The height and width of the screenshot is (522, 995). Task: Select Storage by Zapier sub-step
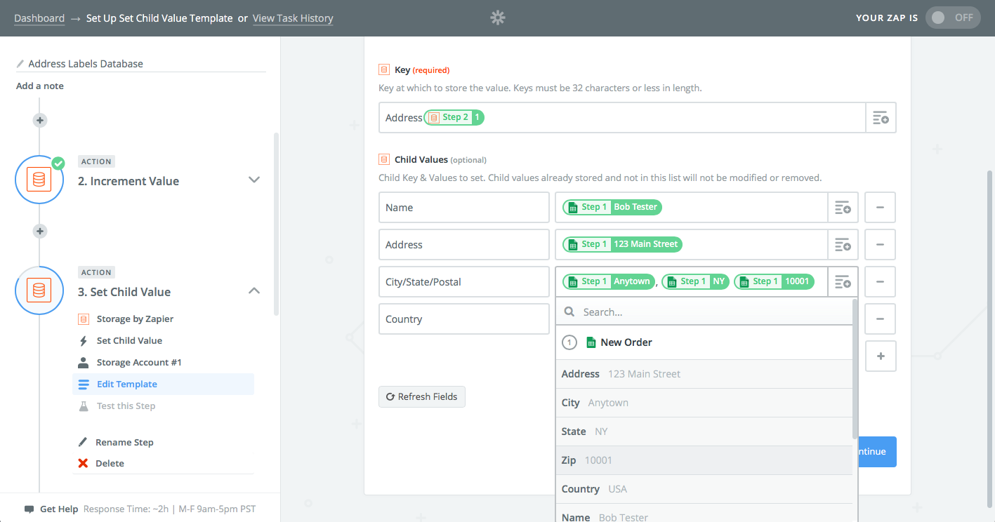[x=135, y=319]
